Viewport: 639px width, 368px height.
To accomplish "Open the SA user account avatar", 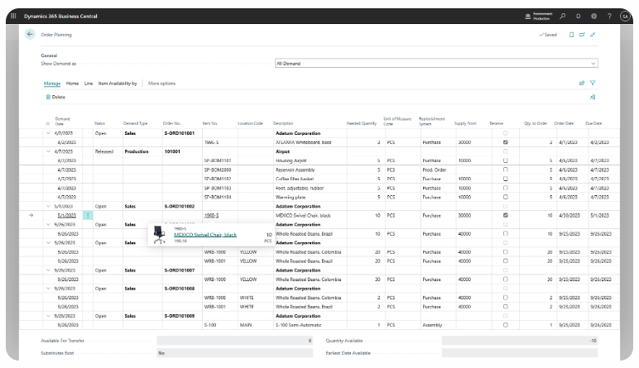I will click(625, 17).
